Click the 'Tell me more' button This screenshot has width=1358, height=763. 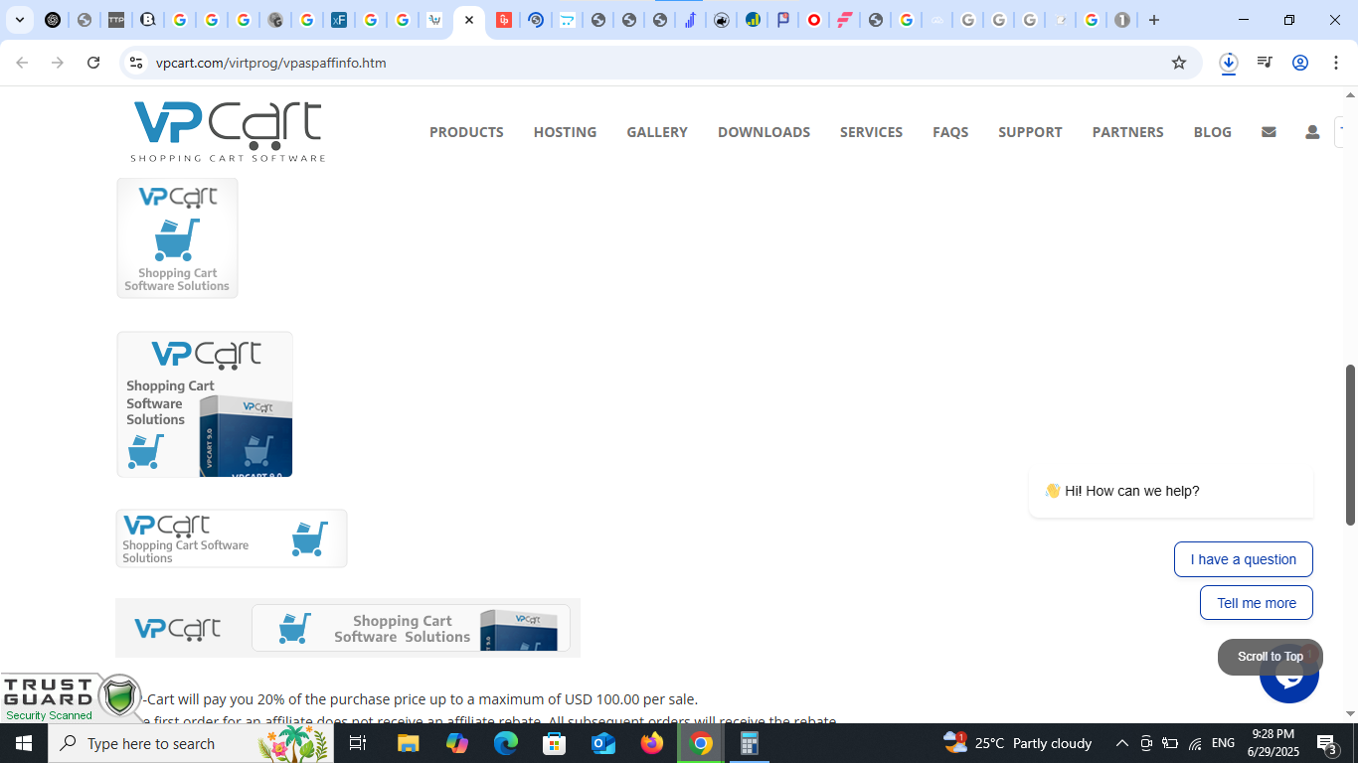tap(1257, 603)
